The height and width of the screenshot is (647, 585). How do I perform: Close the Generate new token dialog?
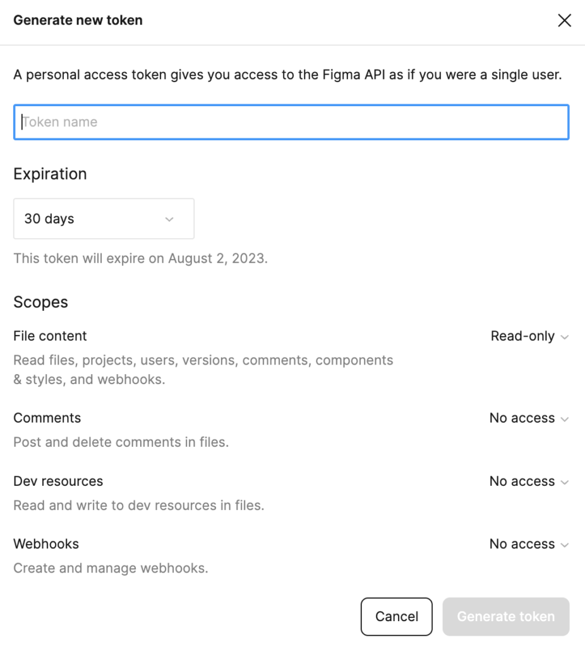(x=564, y=21)
